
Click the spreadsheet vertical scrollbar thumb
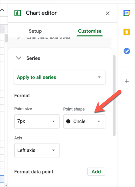(6, 38)
